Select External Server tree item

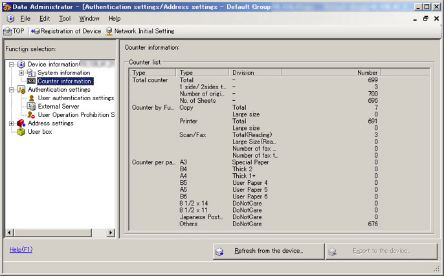coord(59,107)
